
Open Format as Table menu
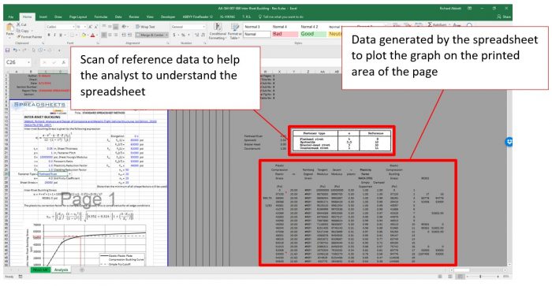tap(234, 31)
